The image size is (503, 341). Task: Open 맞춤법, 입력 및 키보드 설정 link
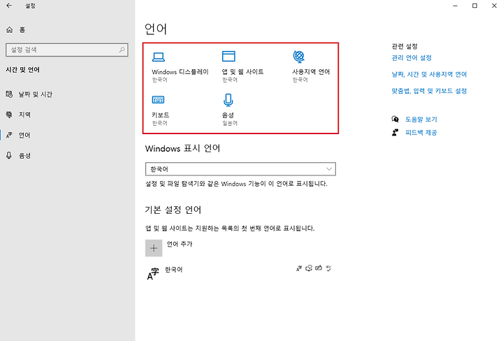[x=429, y=91]
